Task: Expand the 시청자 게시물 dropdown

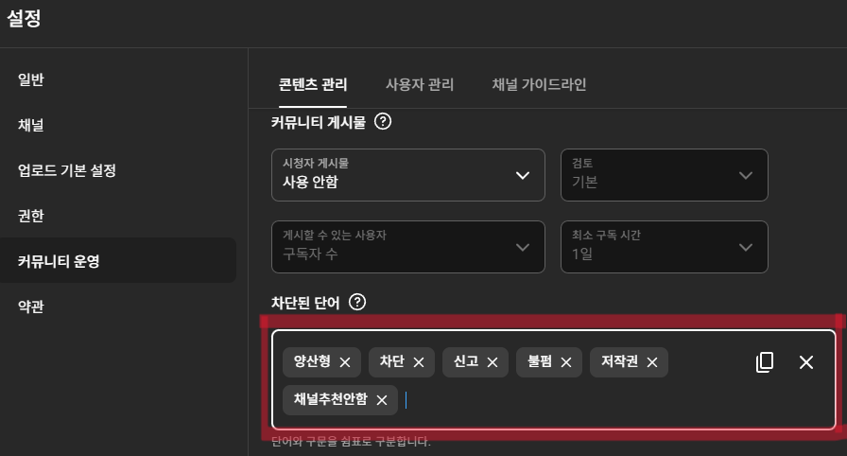Action: click(x=407, y=175)
